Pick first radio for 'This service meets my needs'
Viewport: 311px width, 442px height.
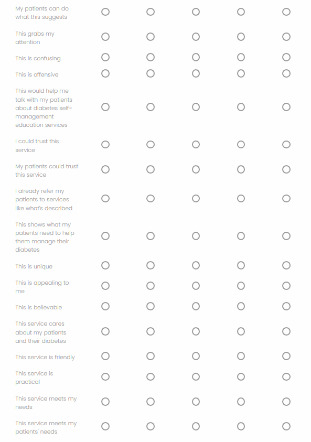(x=105, y=402)
